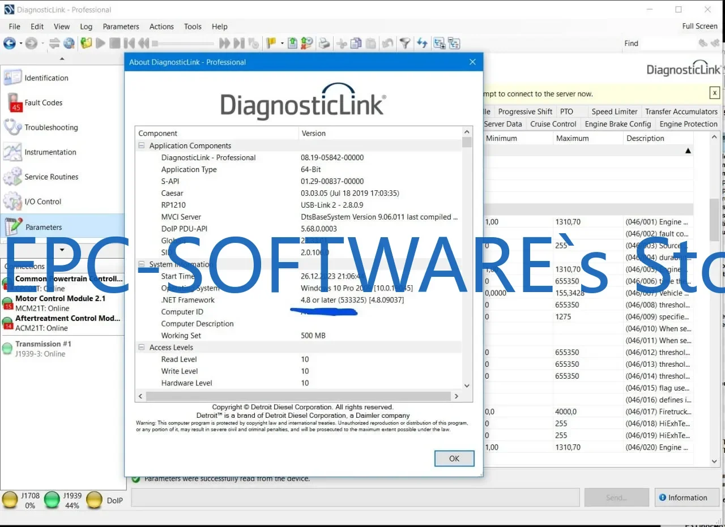The image size is (725, 527).
Task: Open the Tools menu
Action: [193, 26]
